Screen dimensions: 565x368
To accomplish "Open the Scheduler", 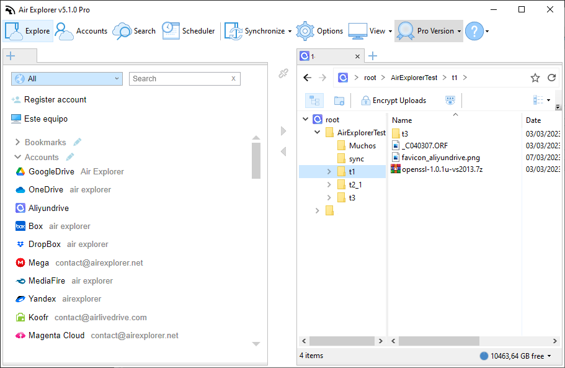I will 188,31.
